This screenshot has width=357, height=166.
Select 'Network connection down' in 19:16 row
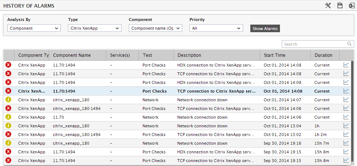pos(202,143)
